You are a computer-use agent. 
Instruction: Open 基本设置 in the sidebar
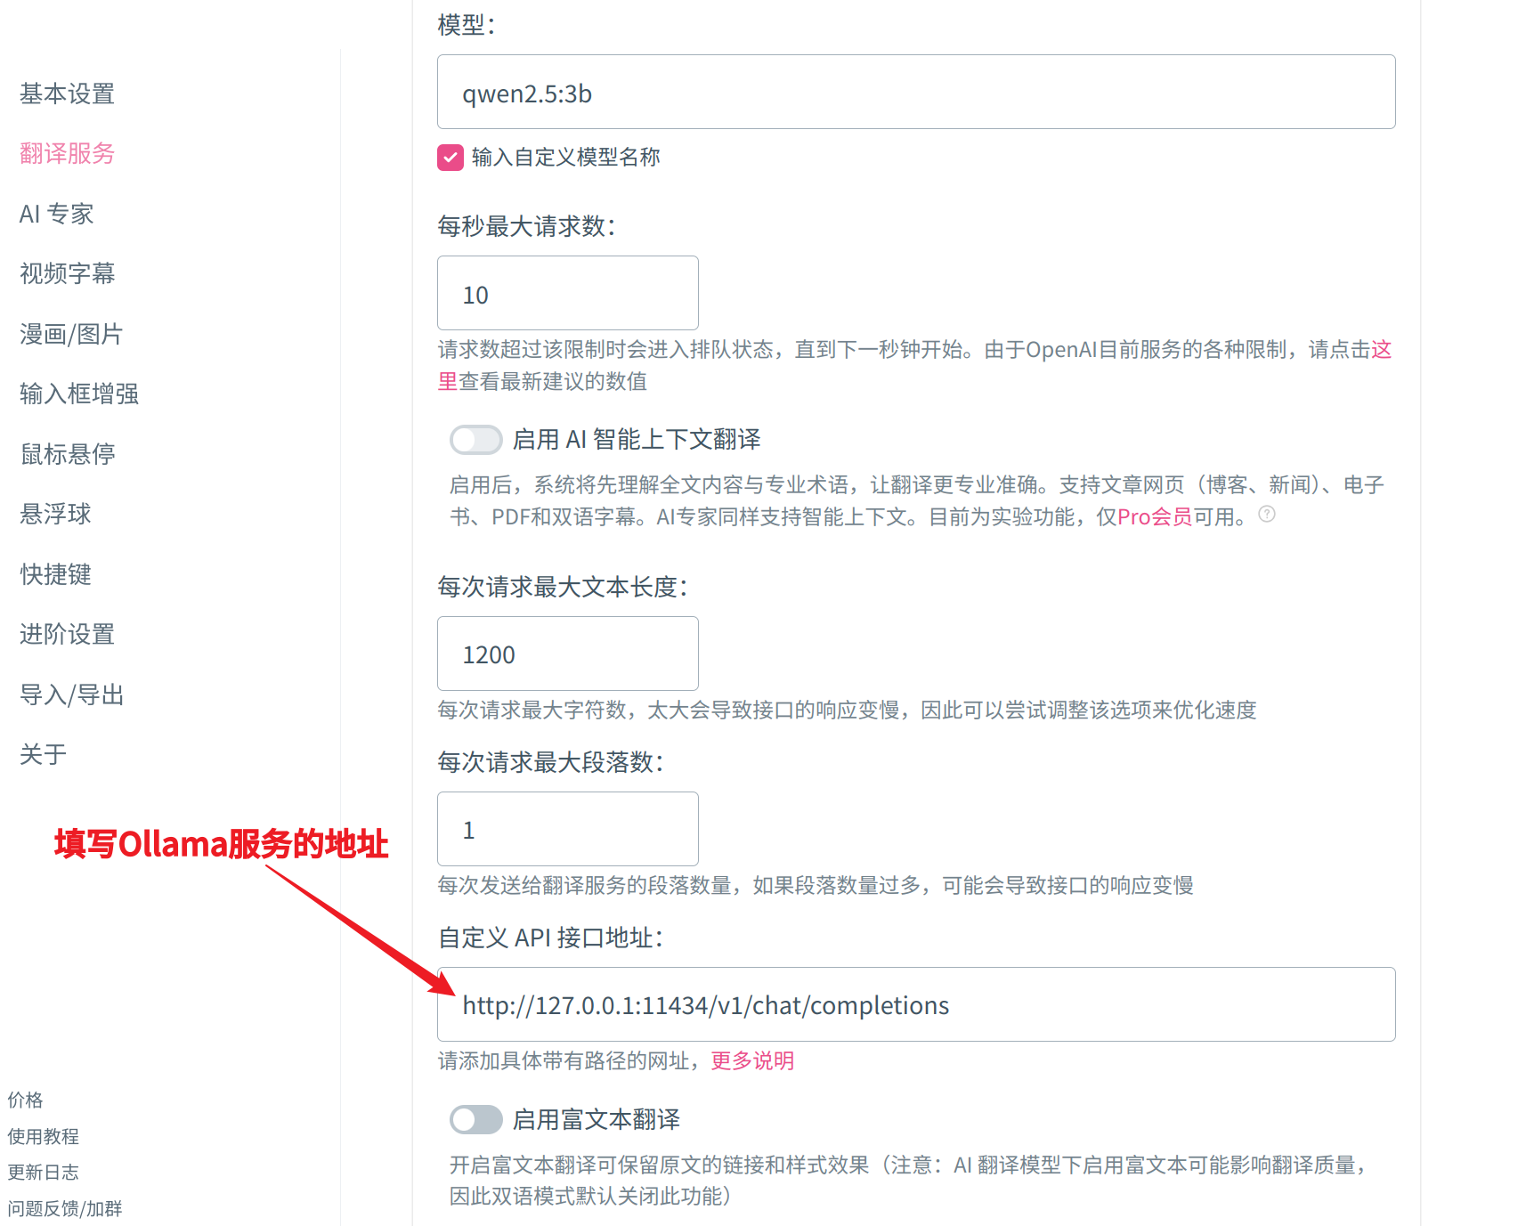tap(68, 93)
